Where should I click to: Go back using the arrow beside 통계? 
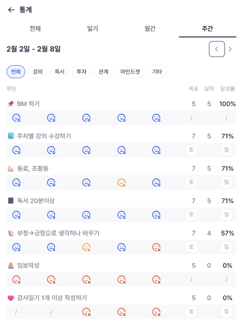[11, 10]
